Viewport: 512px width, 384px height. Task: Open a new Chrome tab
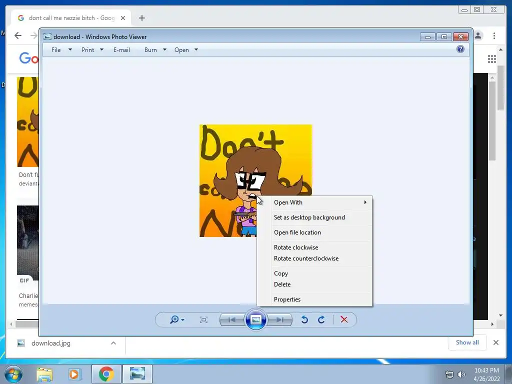click(x=141, y=18)
